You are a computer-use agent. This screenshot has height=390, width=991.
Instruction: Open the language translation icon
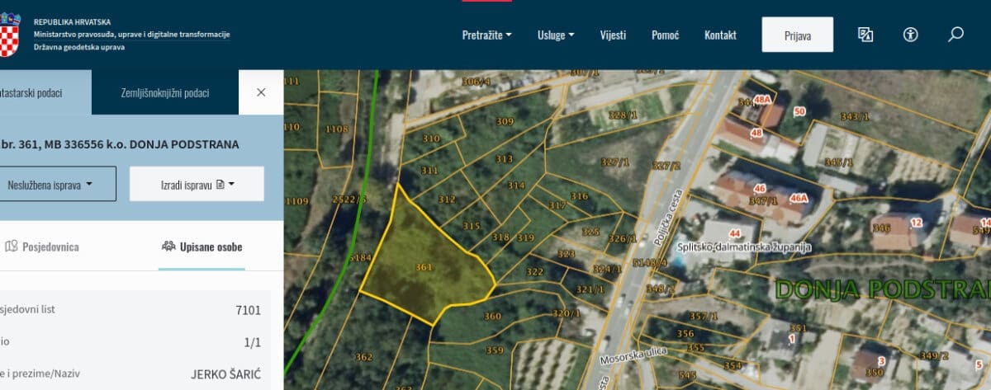point(865,35)
